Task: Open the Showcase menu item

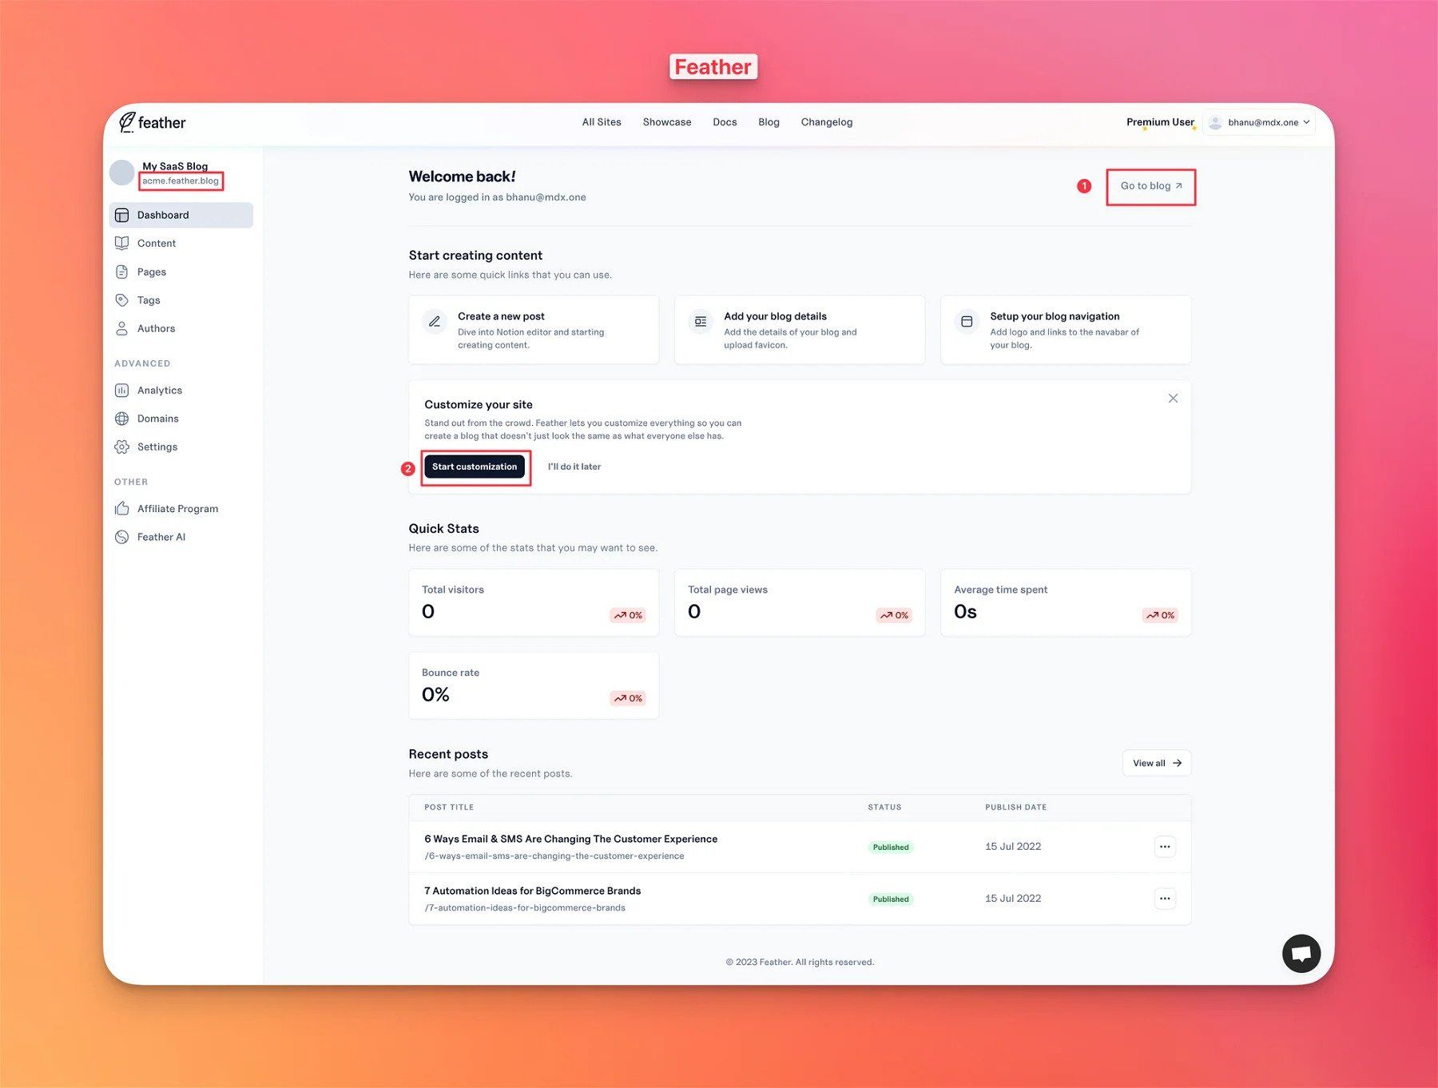Action: click(x=666, y=122)
